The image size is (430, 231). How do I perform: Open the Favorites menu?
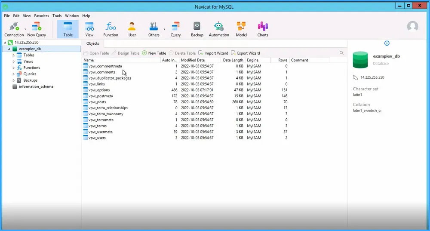pyautogui.click(x=42, y=16)
